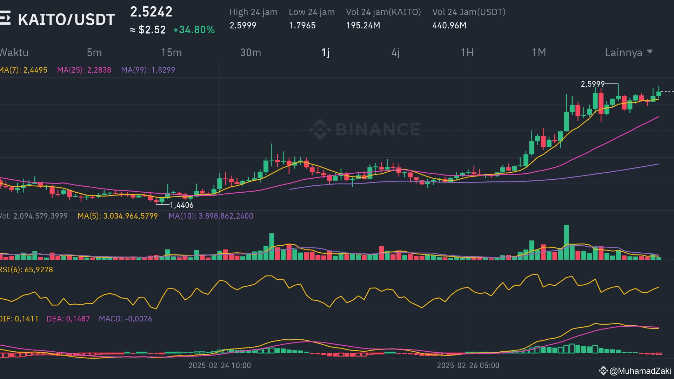Switch to the 4j timeframe
Viewport: 674px width, 379px height.
click(395, 53)
